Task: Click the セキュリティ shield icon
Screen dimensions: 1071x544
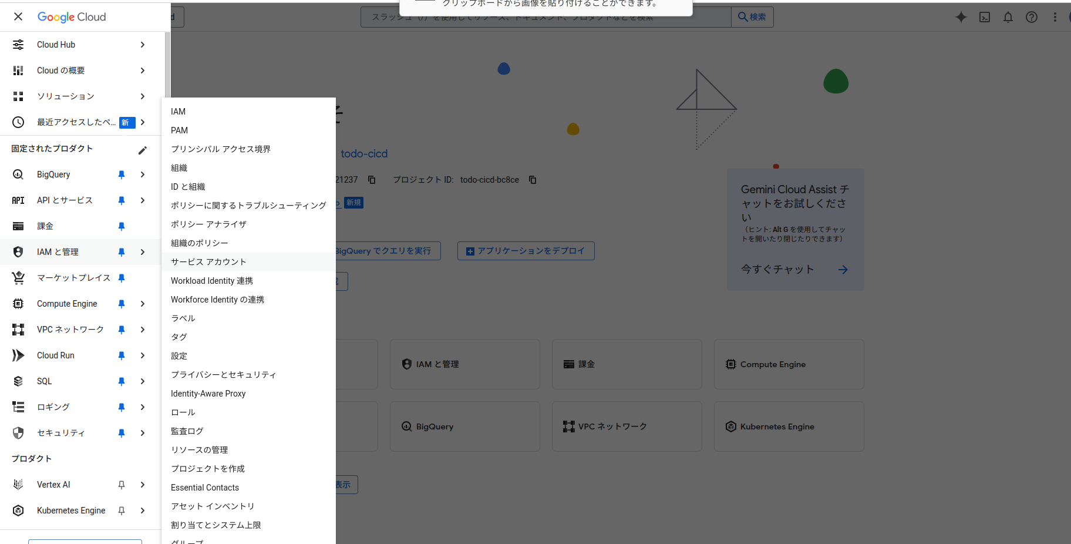Action: pyautogui.click(x=18, y=433)
